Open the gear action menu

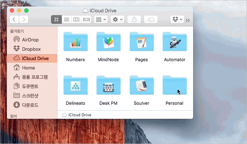tap(118, 19)
